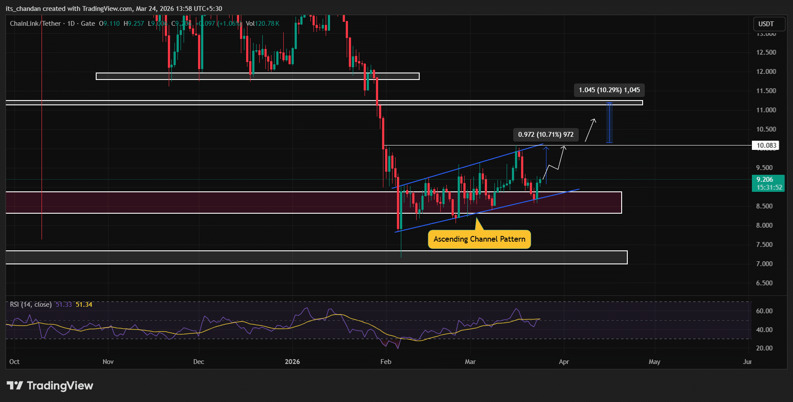
Task: Click the RSI (14, close) indicator legend
Action: tap(31, 305)
